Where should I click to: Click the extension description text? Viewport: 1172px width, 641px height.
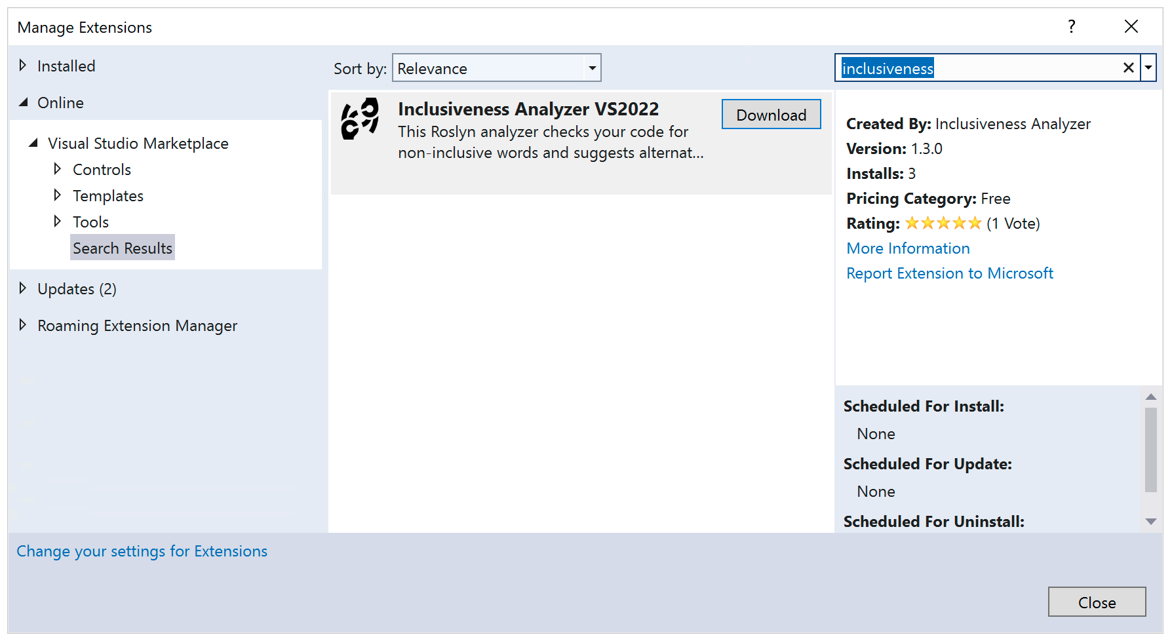click(551, 142)
